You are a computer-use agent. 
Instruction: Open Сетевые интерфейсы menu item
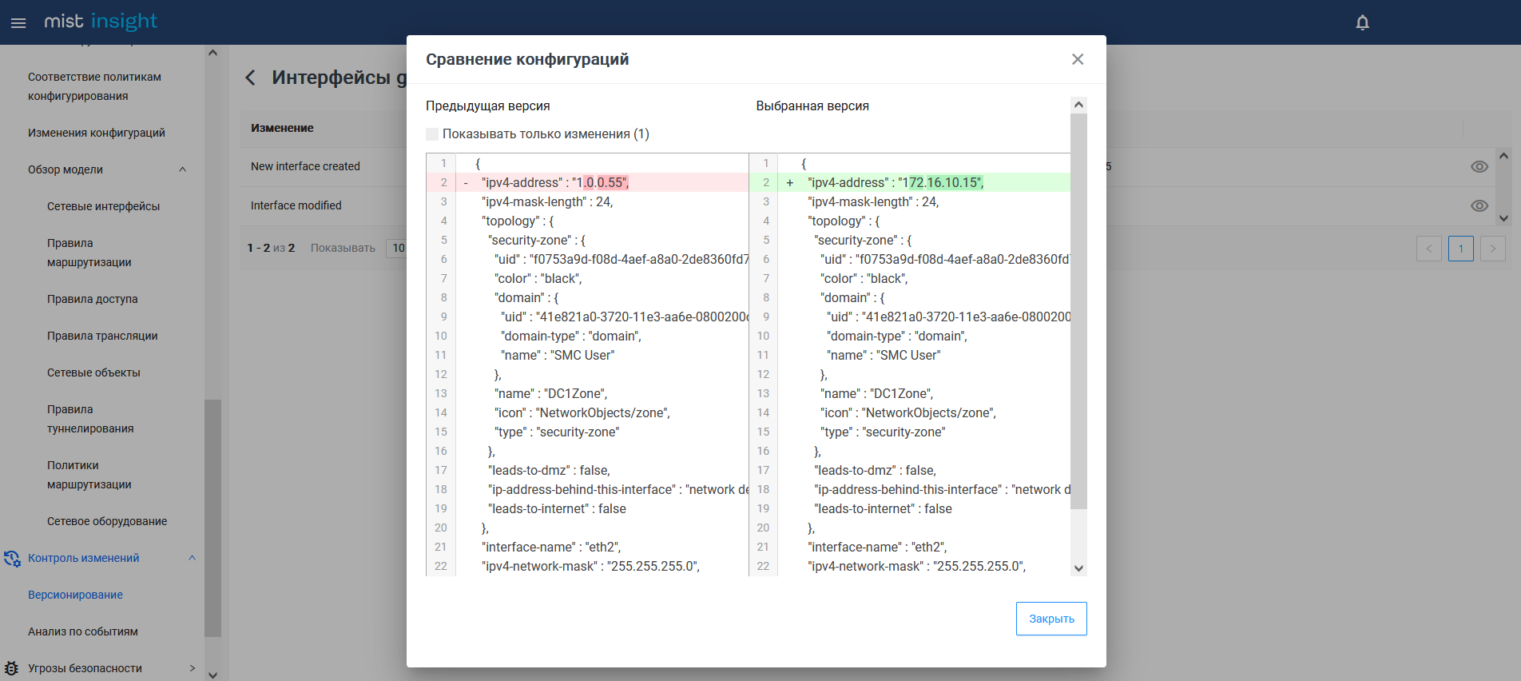[x=103, y=206]
